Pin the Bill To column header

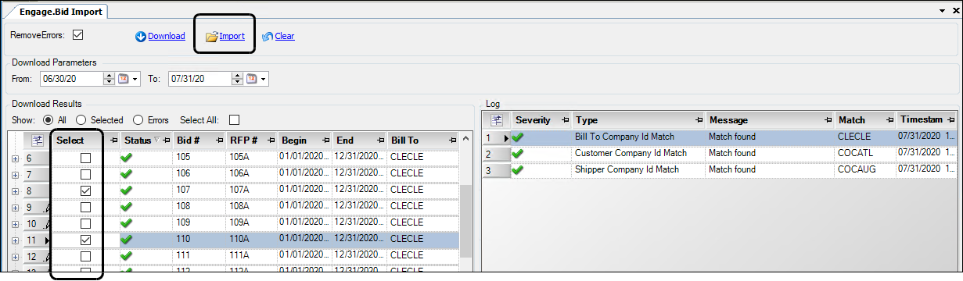tap(453, 140)
